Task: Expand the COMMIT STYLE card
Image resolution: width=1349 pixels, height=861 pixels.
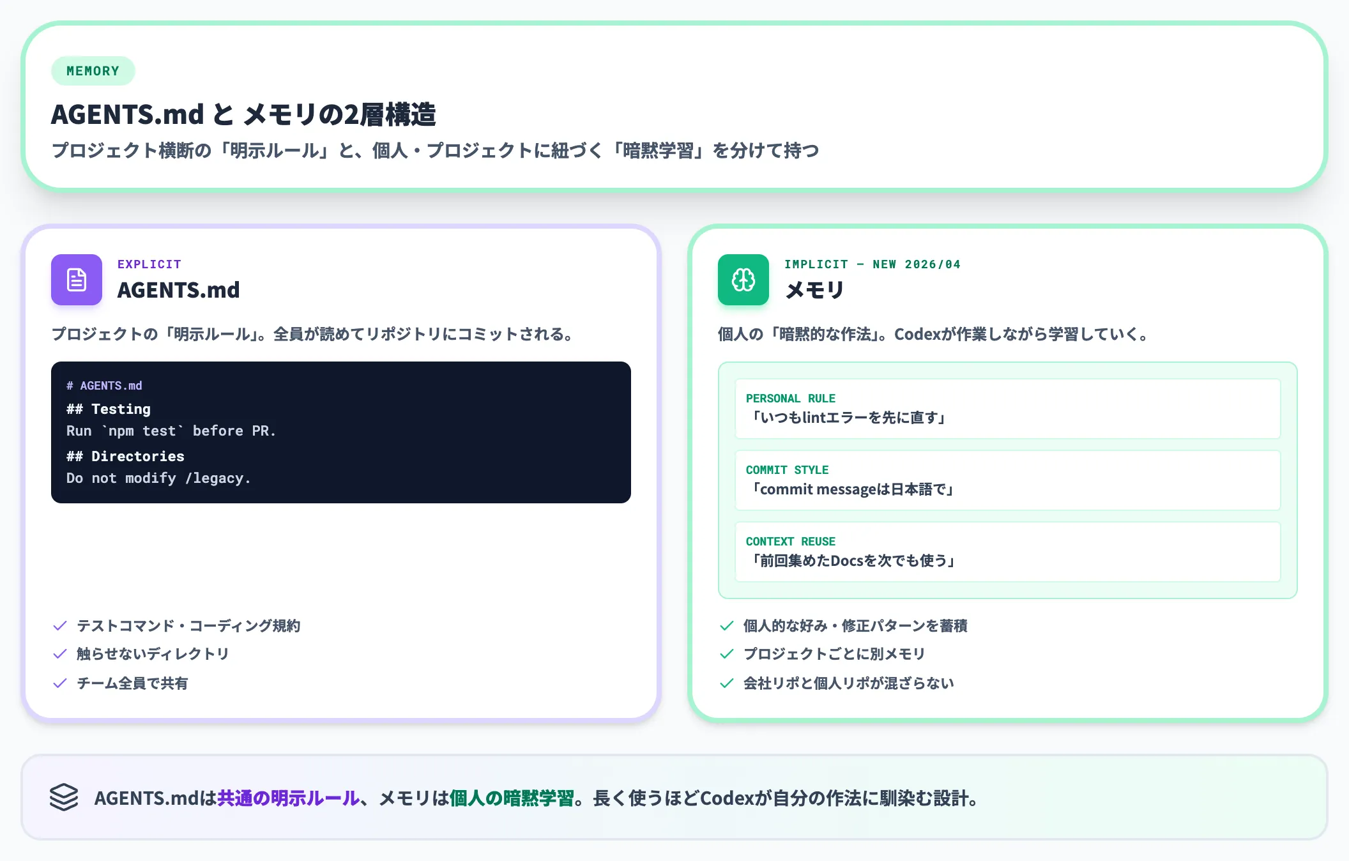Action: pyautogui.click(x=1008, y=480)
